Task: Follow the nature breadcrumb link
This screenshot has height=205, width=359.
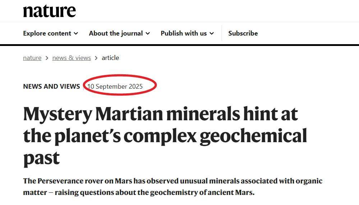Action: pyautogui.click(x=32, y=58)
